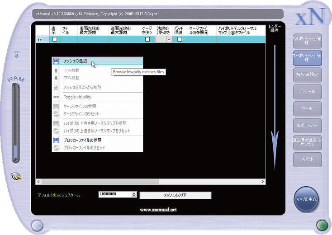The image size is (332, 235).
Task: Click the xN logo
Action: (x=310, y=16)
